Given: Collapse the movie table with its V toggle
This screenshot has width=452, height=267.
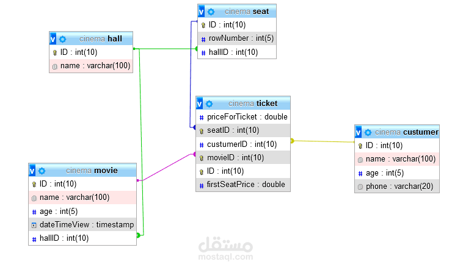Looking at the screenshot, I should tap(32, 171).
